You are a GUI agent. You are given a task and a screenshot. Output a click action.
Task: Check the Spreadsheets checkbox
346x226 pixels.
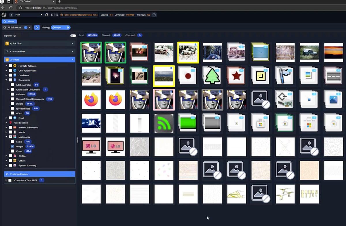coord(12,108)
